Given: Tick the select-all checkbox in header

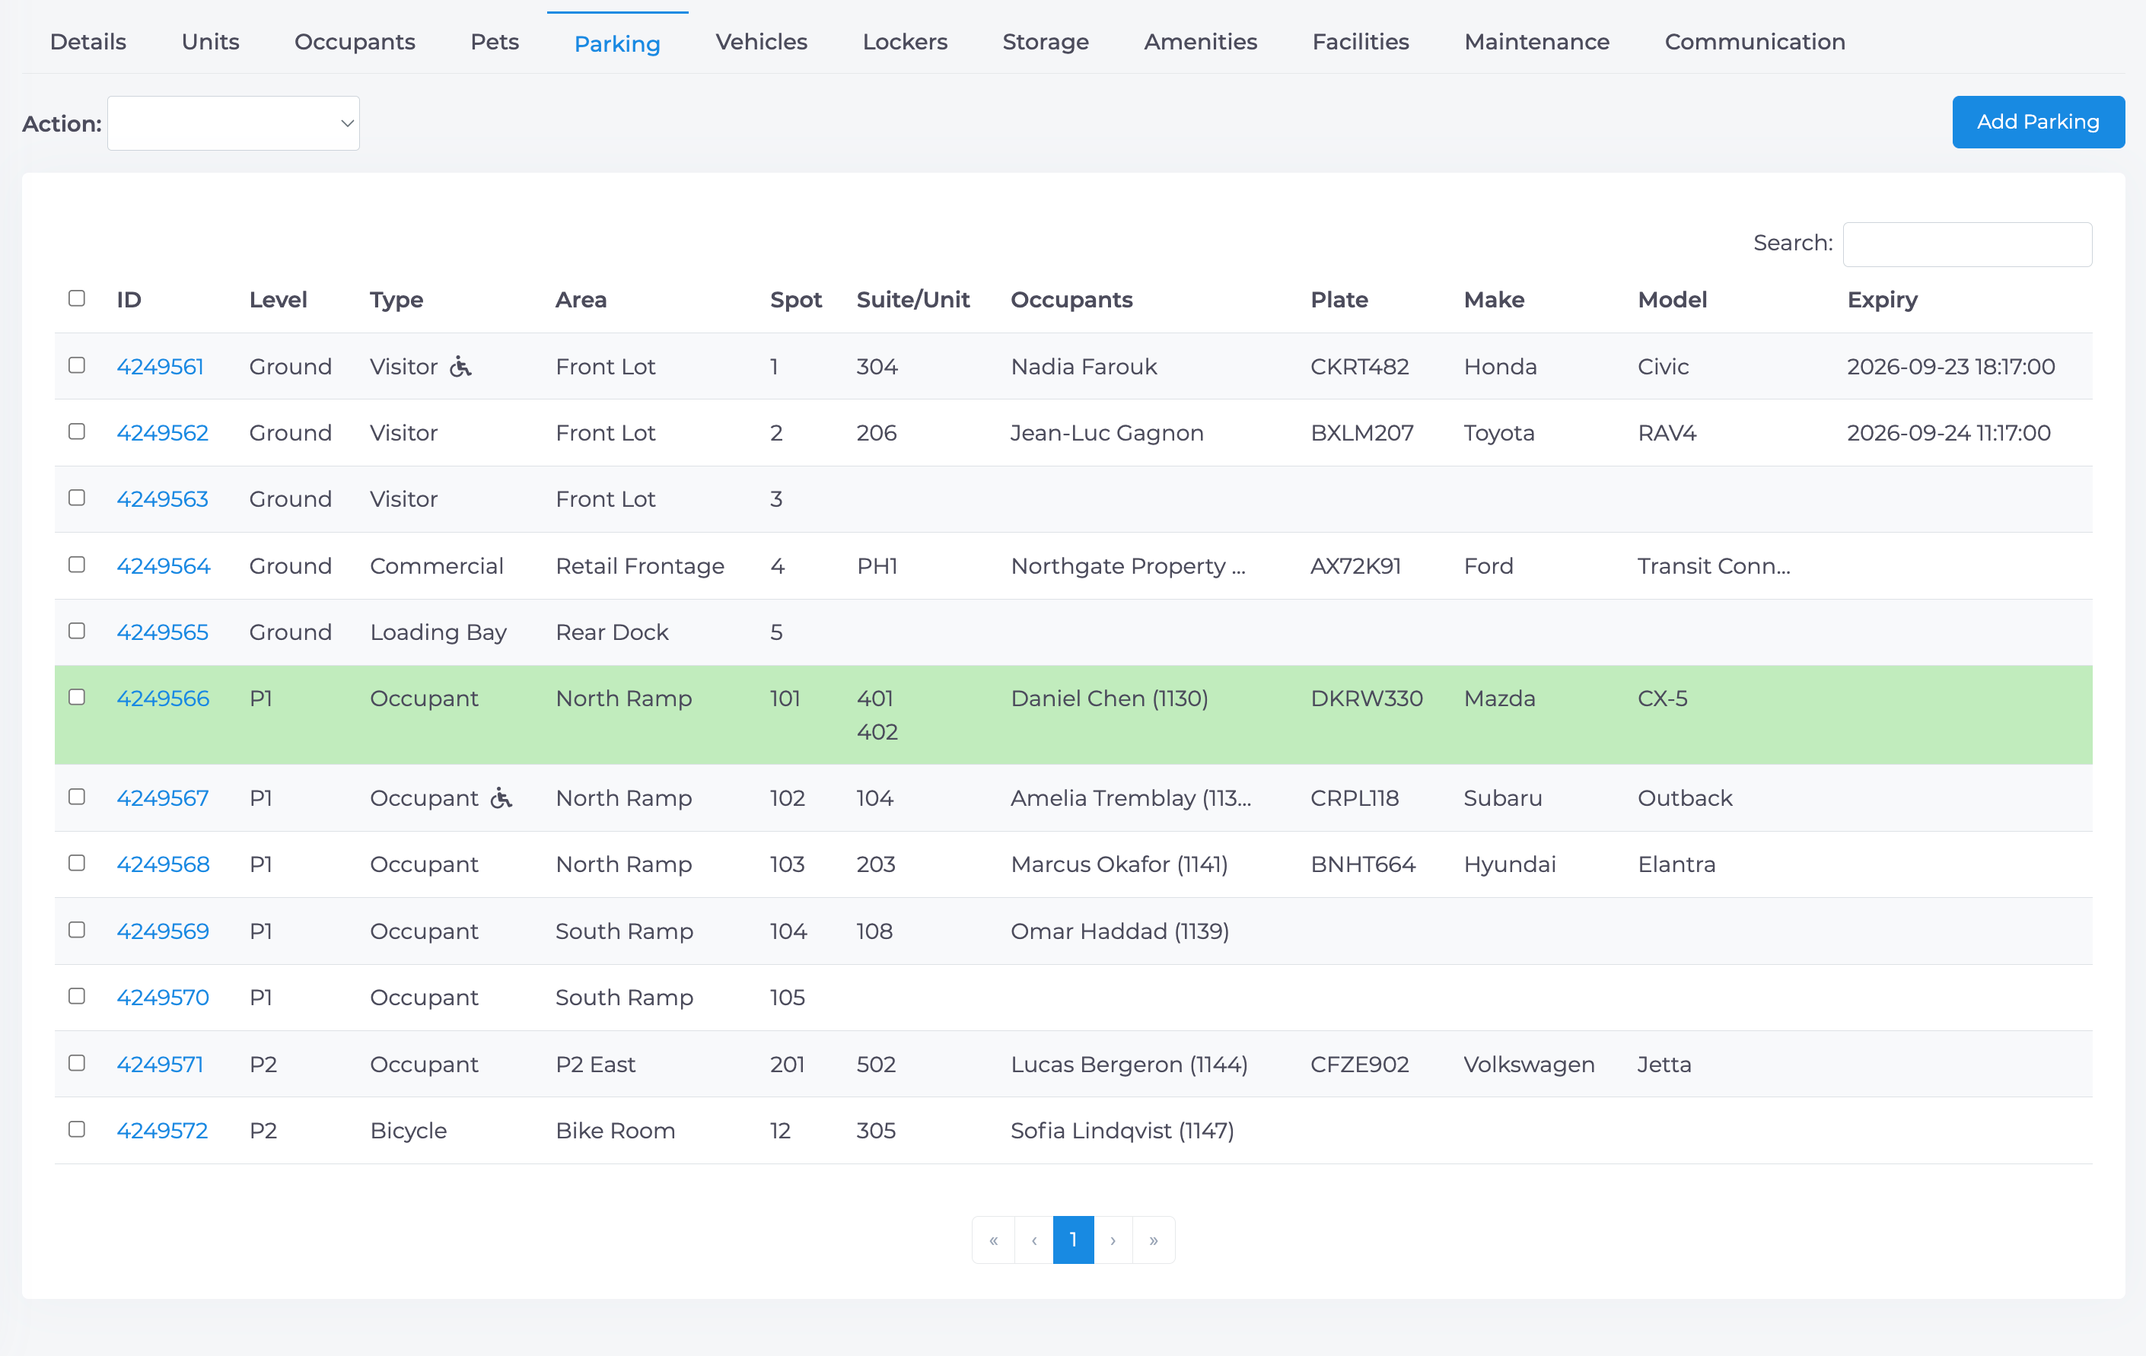Looking at the screenshot, I should coord(77,298).
